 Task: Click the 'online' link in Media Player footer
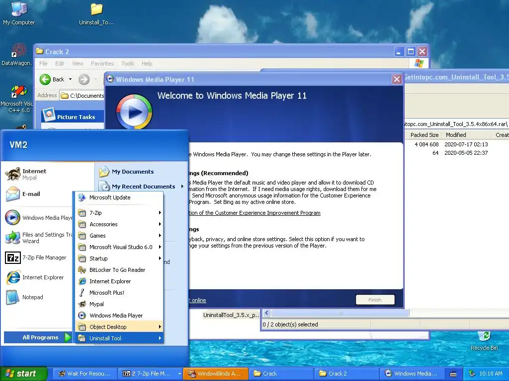(197, 300)
